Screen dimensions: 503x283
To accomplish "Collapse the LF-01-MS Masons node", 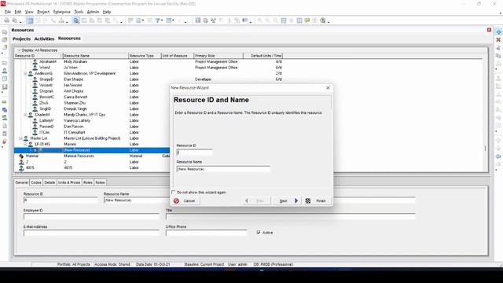I will pos(25,144).
